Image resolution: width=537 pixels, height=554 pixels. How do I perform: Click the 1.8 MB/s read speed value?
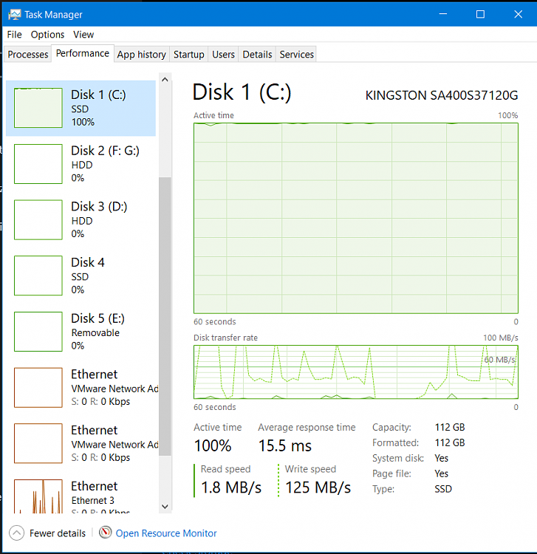tap(231, 488)
